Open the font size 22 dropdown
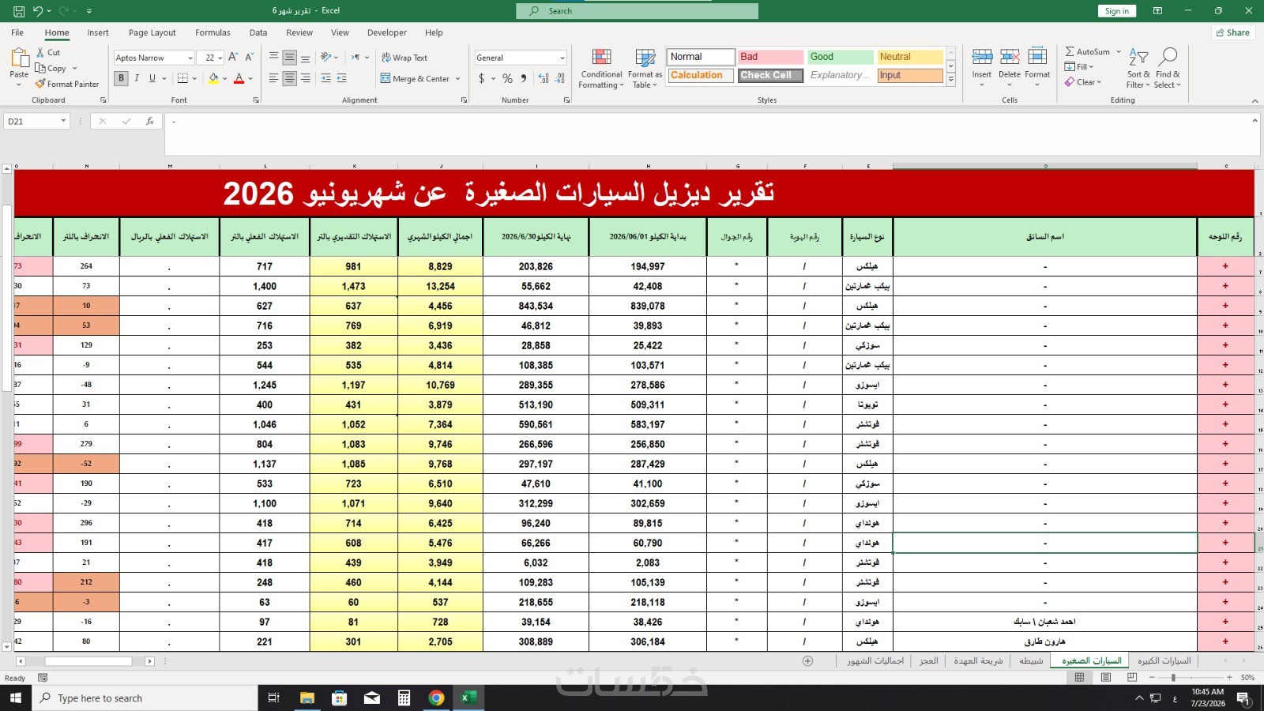This screenshot has width=1264, height=711. [220, 58]
